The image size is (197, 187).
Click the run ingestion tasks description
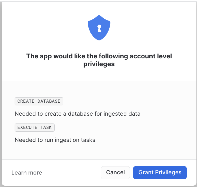pyautogui.click(x=55, y=140)
